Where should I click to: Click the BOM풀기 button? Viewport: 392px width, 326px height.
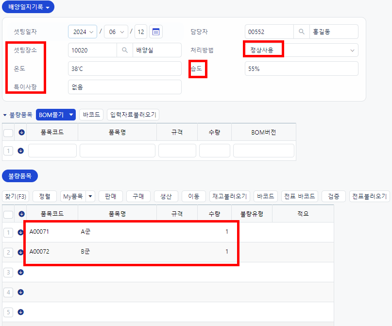tap(52, 115)
